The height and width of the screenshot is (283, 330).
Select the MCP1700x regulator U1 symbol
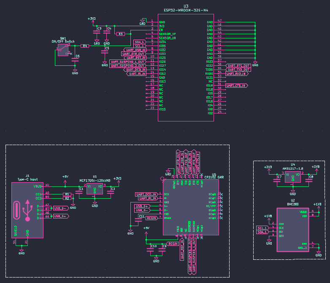click(95, 189)
